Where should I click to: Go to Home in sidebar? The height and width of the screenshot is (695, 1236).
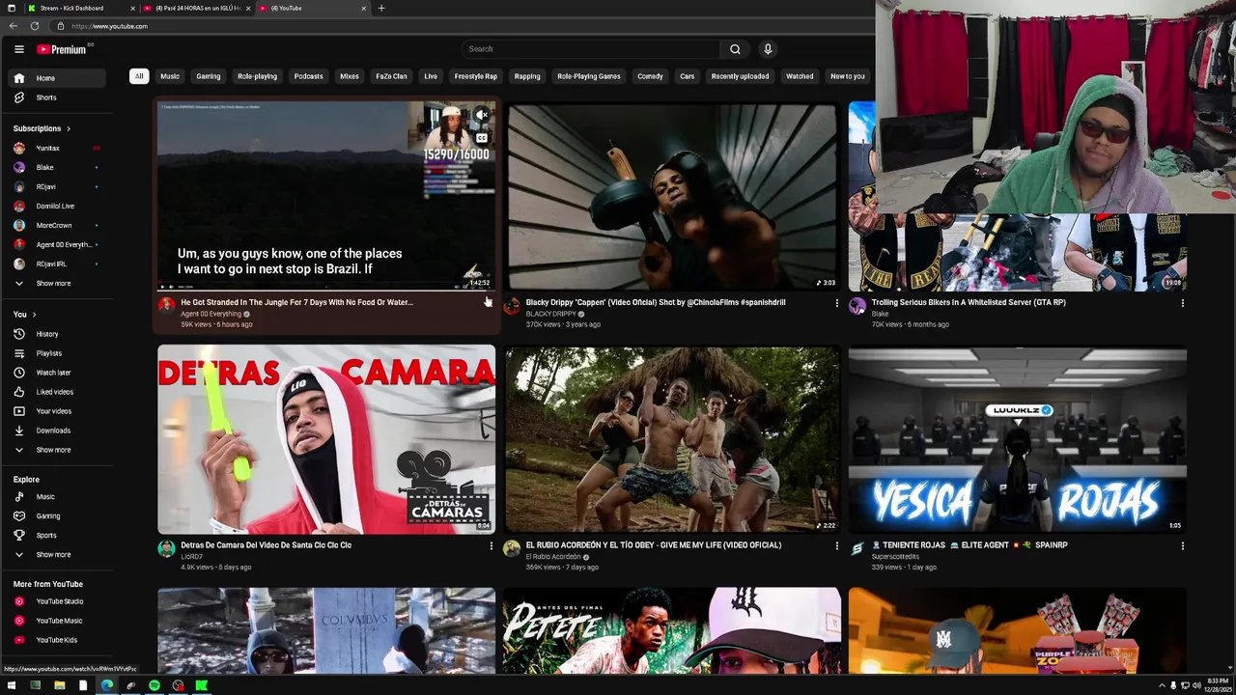click(x=58, y=78)
